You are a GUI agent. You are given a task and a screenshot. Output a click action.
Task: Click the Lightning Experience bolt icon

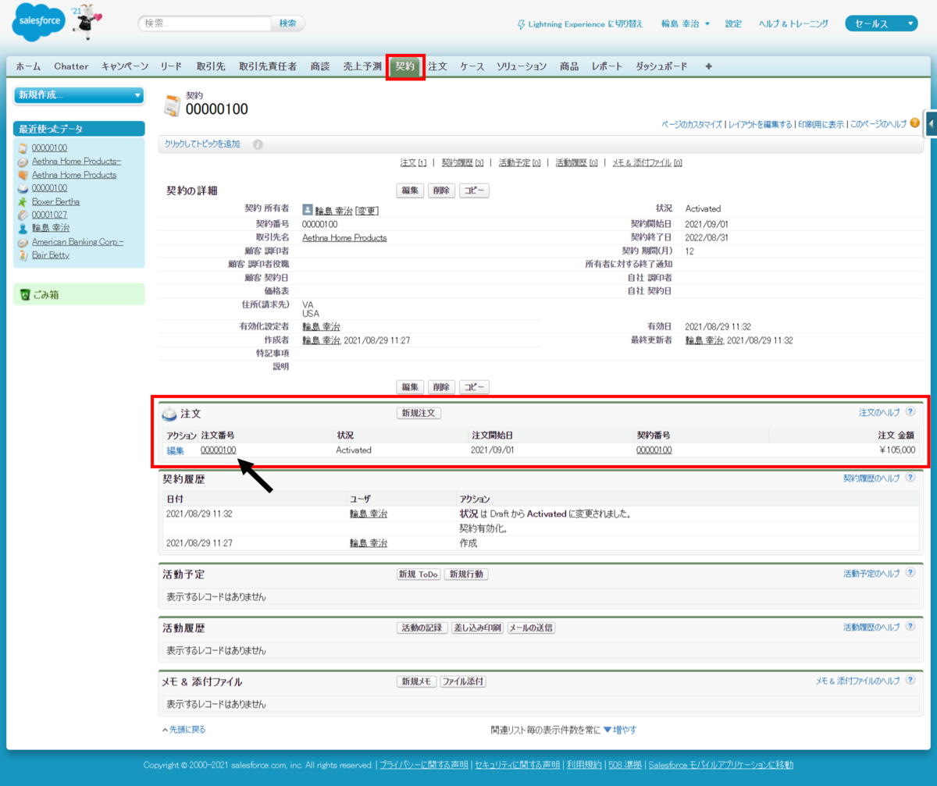click(522, 24)
